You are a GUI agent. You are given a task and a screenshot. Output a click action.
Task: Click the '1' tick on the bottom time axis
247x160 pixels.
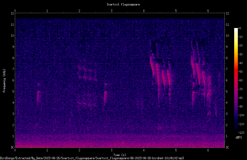[x=47, y=150]
